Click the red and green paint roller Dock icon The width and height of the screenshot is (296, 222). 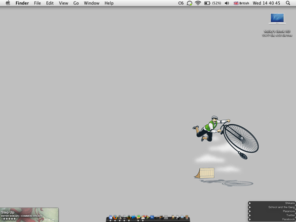pyautogui.click(x=148, y=218)
